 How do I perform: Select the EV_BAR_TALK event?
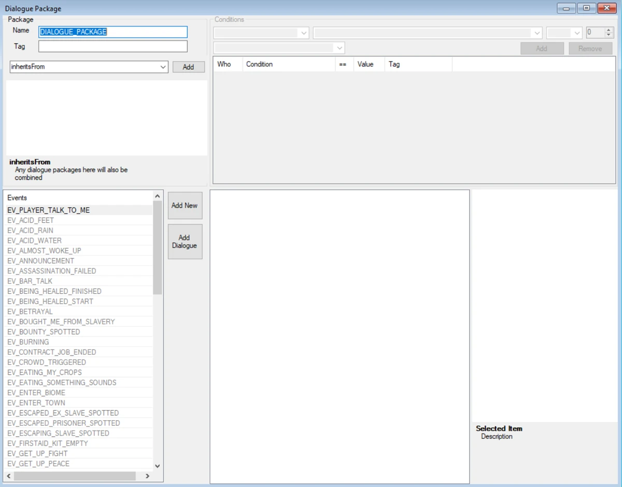pos(30,281)
